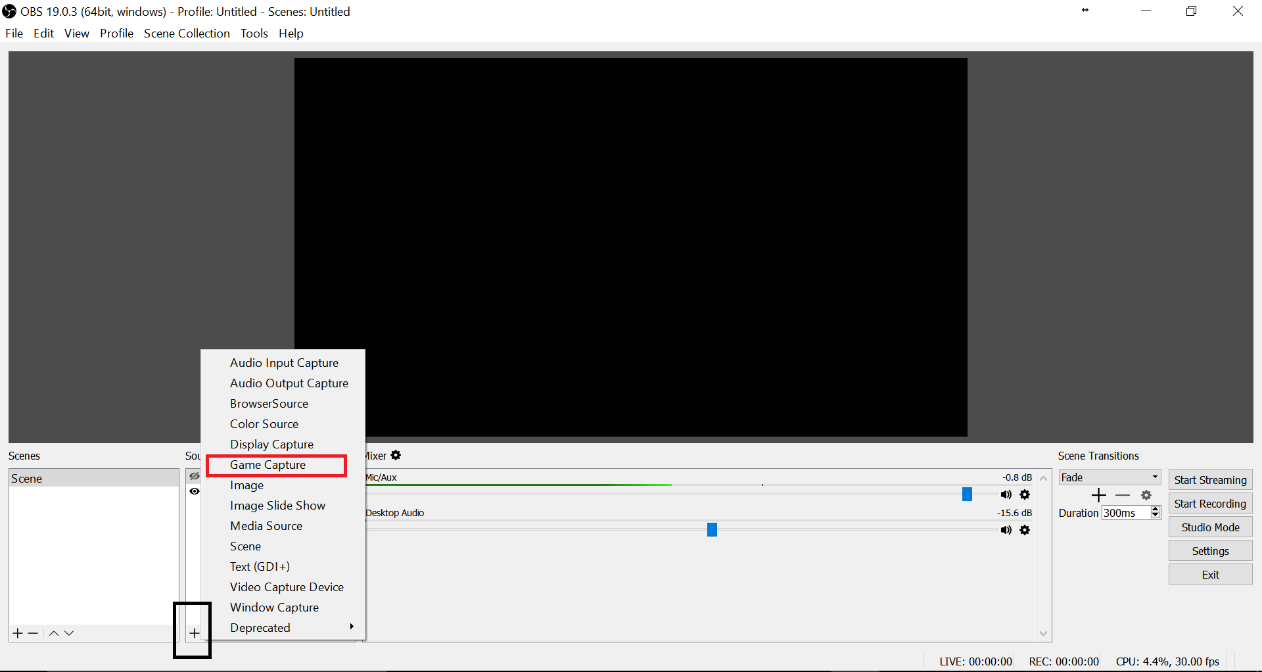Click the add source plus icon
This screenshot has width=1262, height=672.
point(194,633)
